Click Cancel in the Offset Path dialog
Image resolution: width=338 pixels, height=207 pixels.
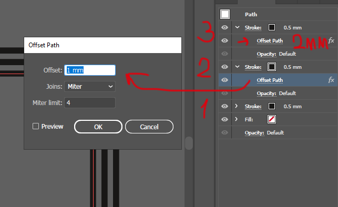click(149, 127)
